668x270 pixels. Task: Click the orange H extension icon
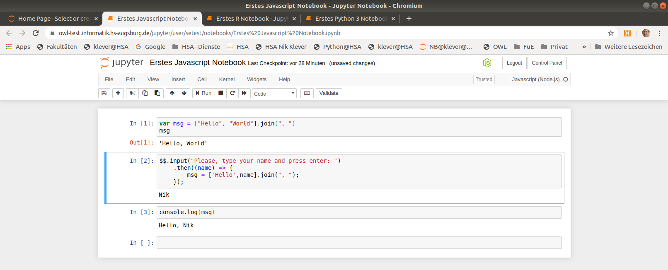[627, 33]
